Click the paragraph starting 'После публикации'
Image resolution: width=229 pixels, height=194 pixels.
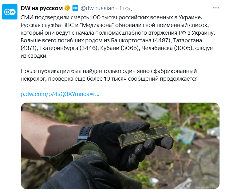[109, 75]
